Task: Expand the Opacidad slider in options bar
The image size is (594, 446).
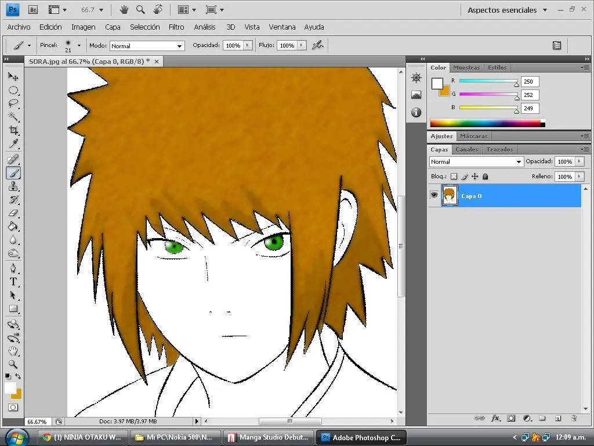Action: point(247,45)
